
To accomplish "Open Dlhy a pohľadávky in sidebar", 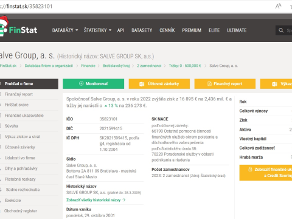I will click(x=21, y=169).
